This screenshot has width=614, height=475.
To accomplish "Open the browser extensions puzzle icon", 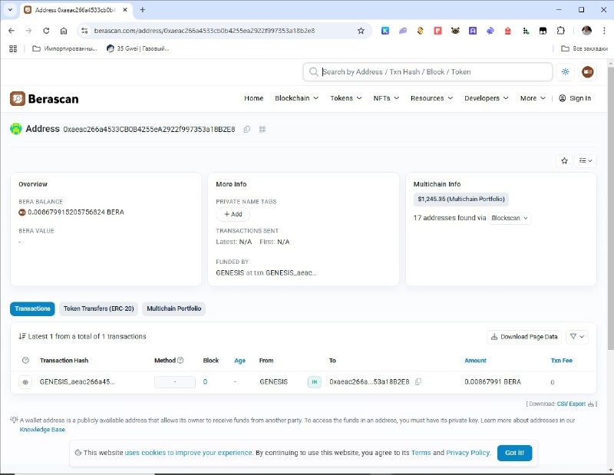I will point(561,31).
